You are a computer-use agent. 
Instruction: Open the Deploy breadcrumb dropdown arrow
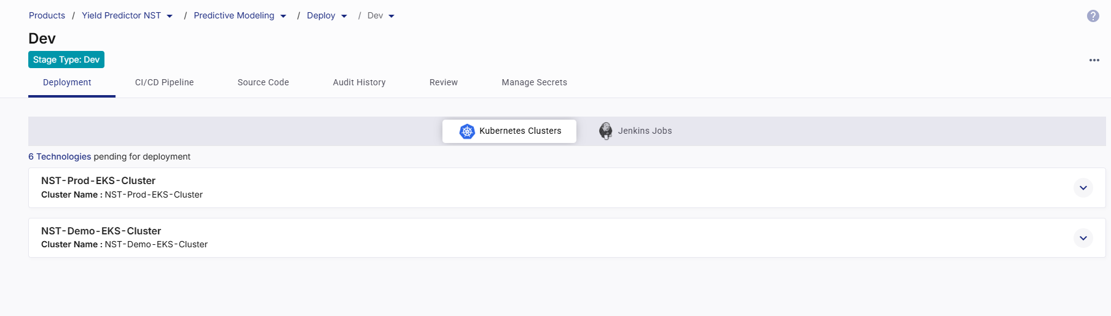tap(344, 16)
